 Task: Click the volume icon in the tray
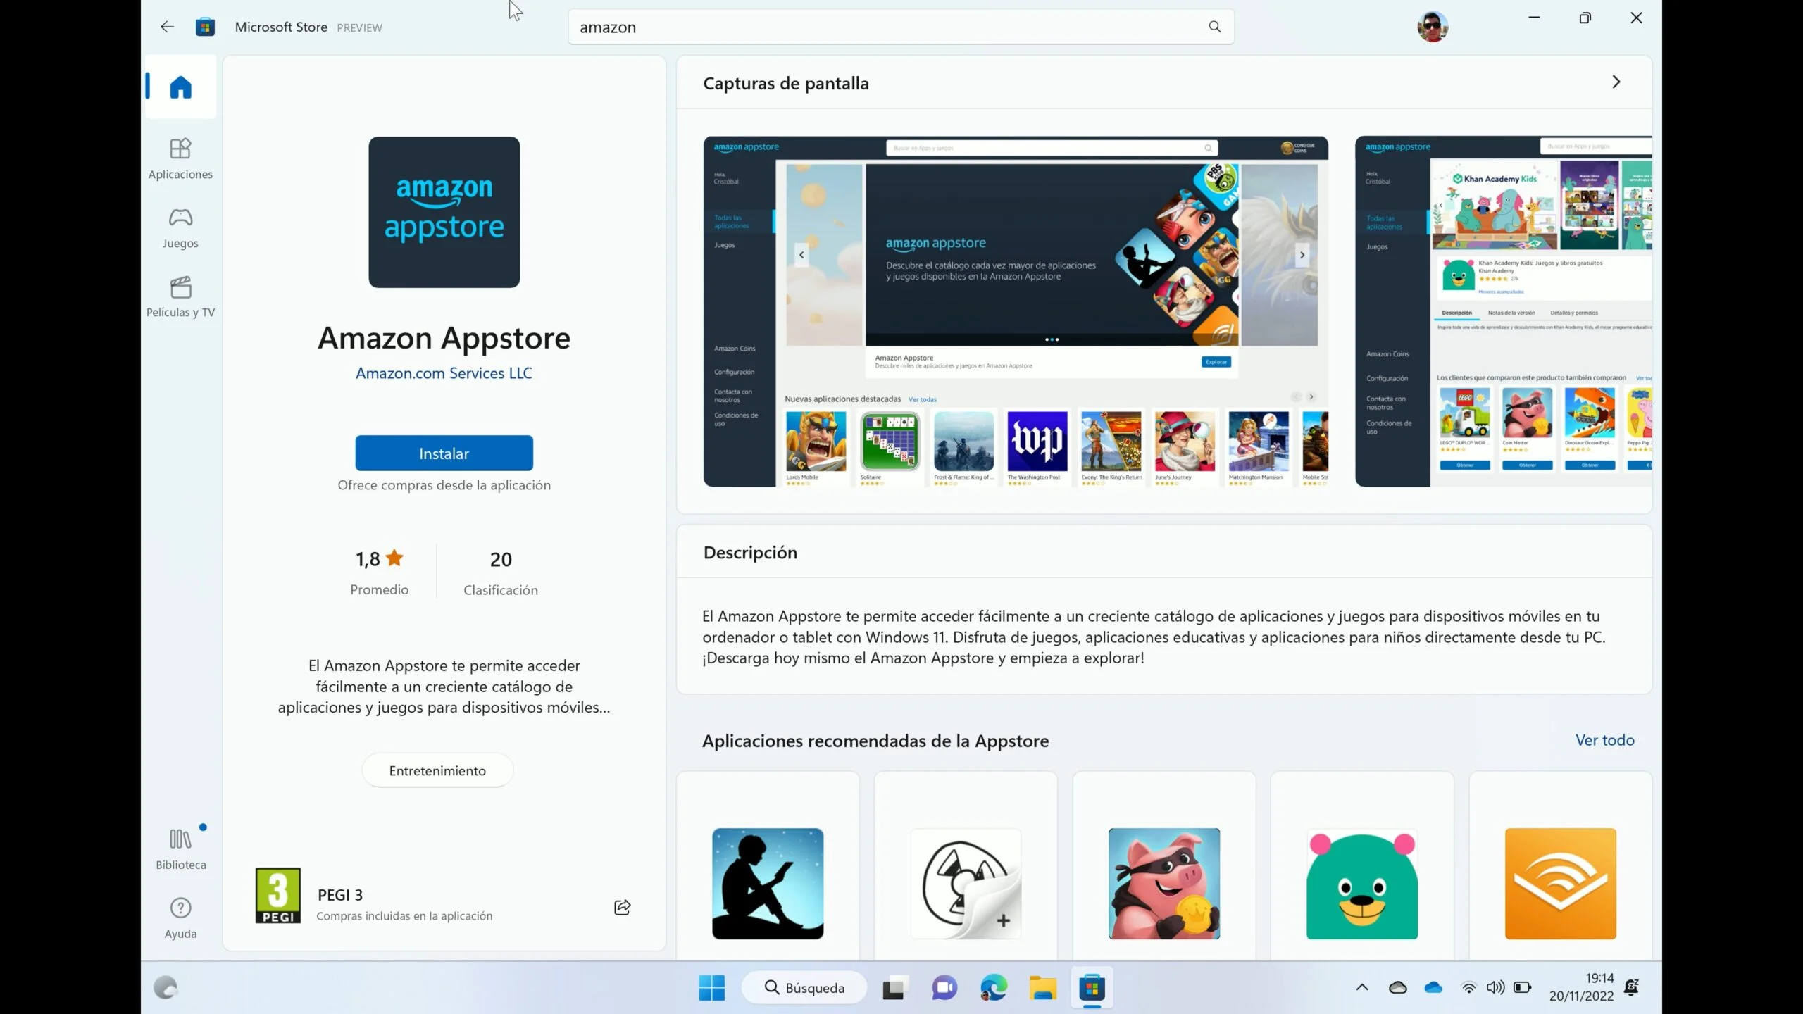(1495, 987)
